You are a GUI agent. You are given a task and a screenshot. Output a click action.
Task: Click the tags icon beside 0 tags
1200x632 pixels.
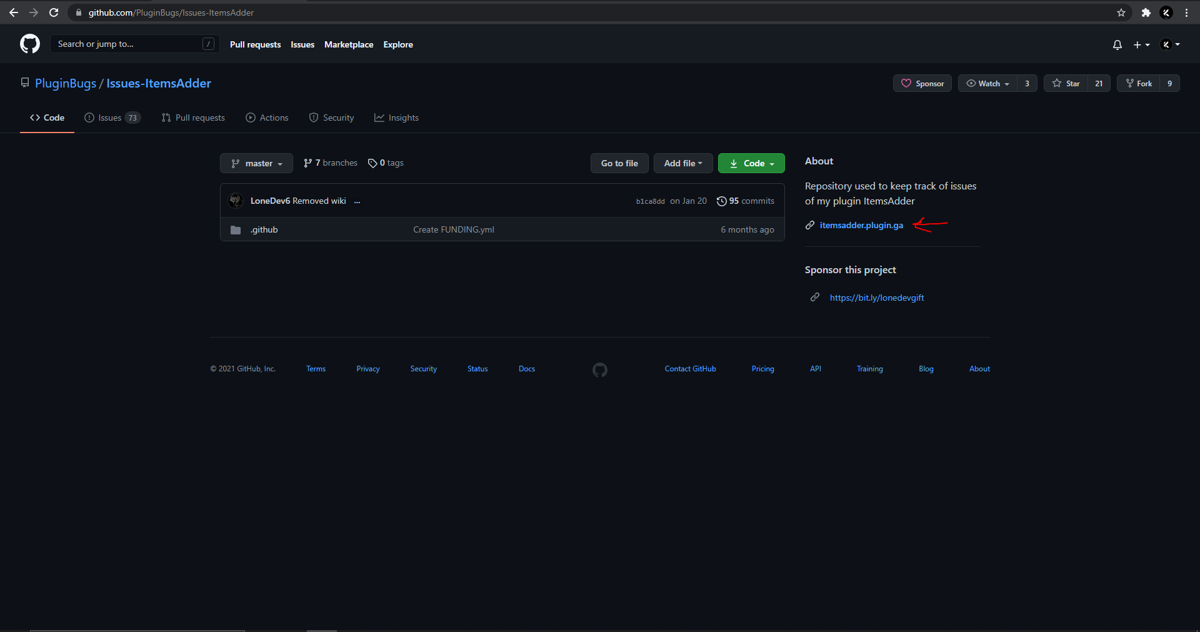pos(373,163)
